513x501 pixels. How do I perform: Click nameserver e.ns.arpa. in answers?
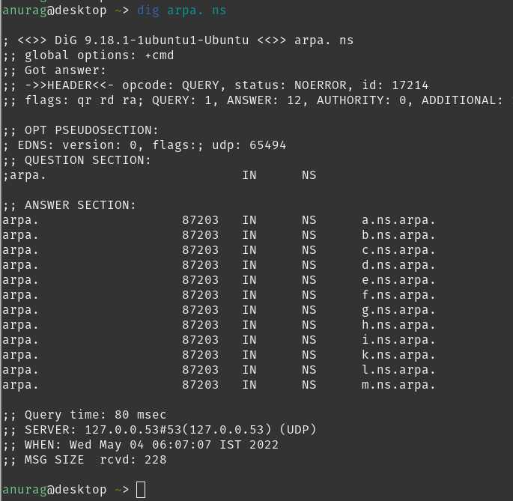click(x=398, y=280)
